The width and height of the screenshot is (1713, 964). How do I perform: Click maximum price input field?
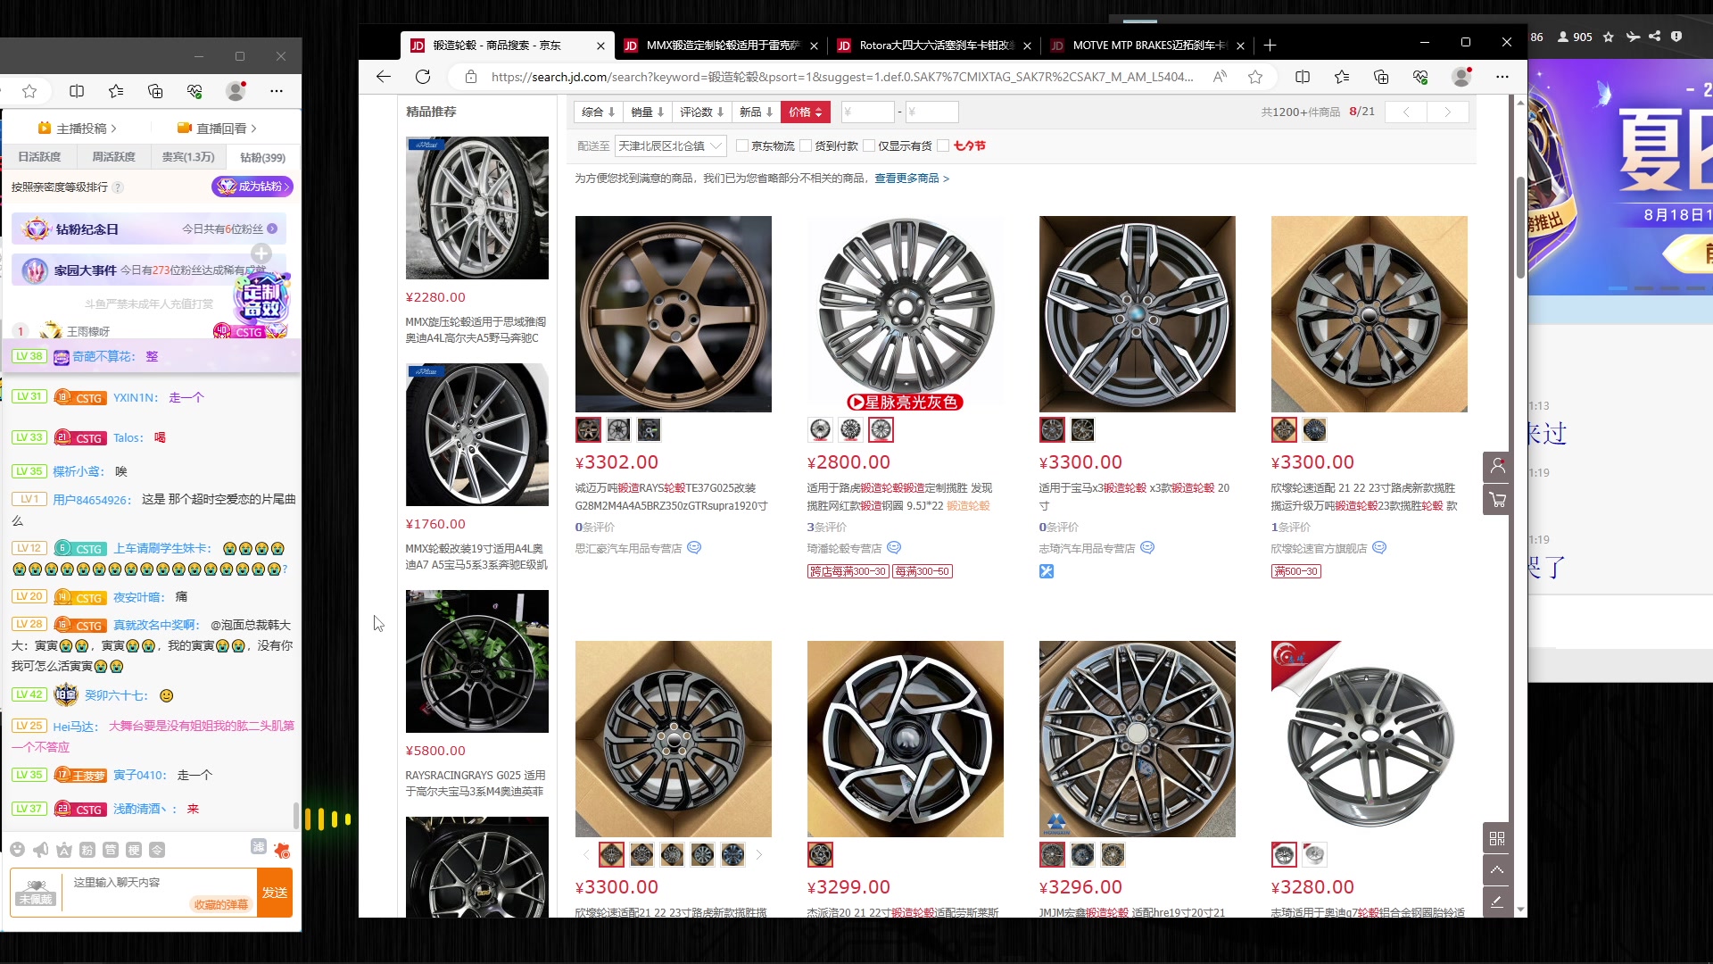click(x=931, y=112)
